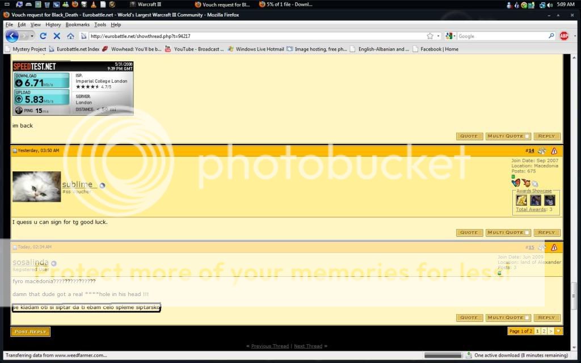Report post #14 with warning triangle icon
This screenshot has height=363, width=581.
point(554,151)
